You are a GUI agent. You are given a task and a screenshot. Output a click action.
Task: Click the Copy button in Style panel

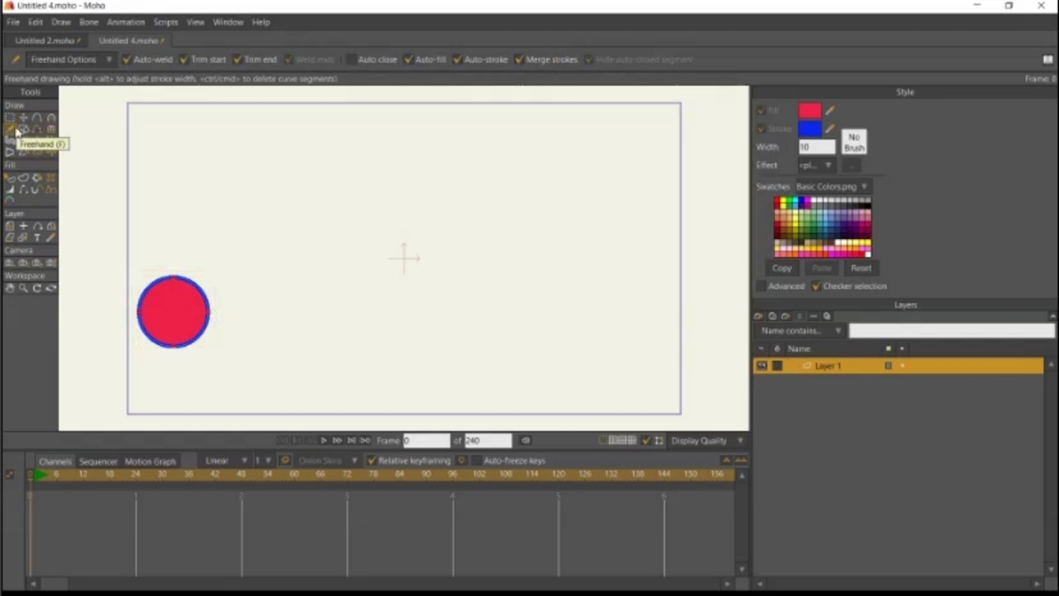782,268
